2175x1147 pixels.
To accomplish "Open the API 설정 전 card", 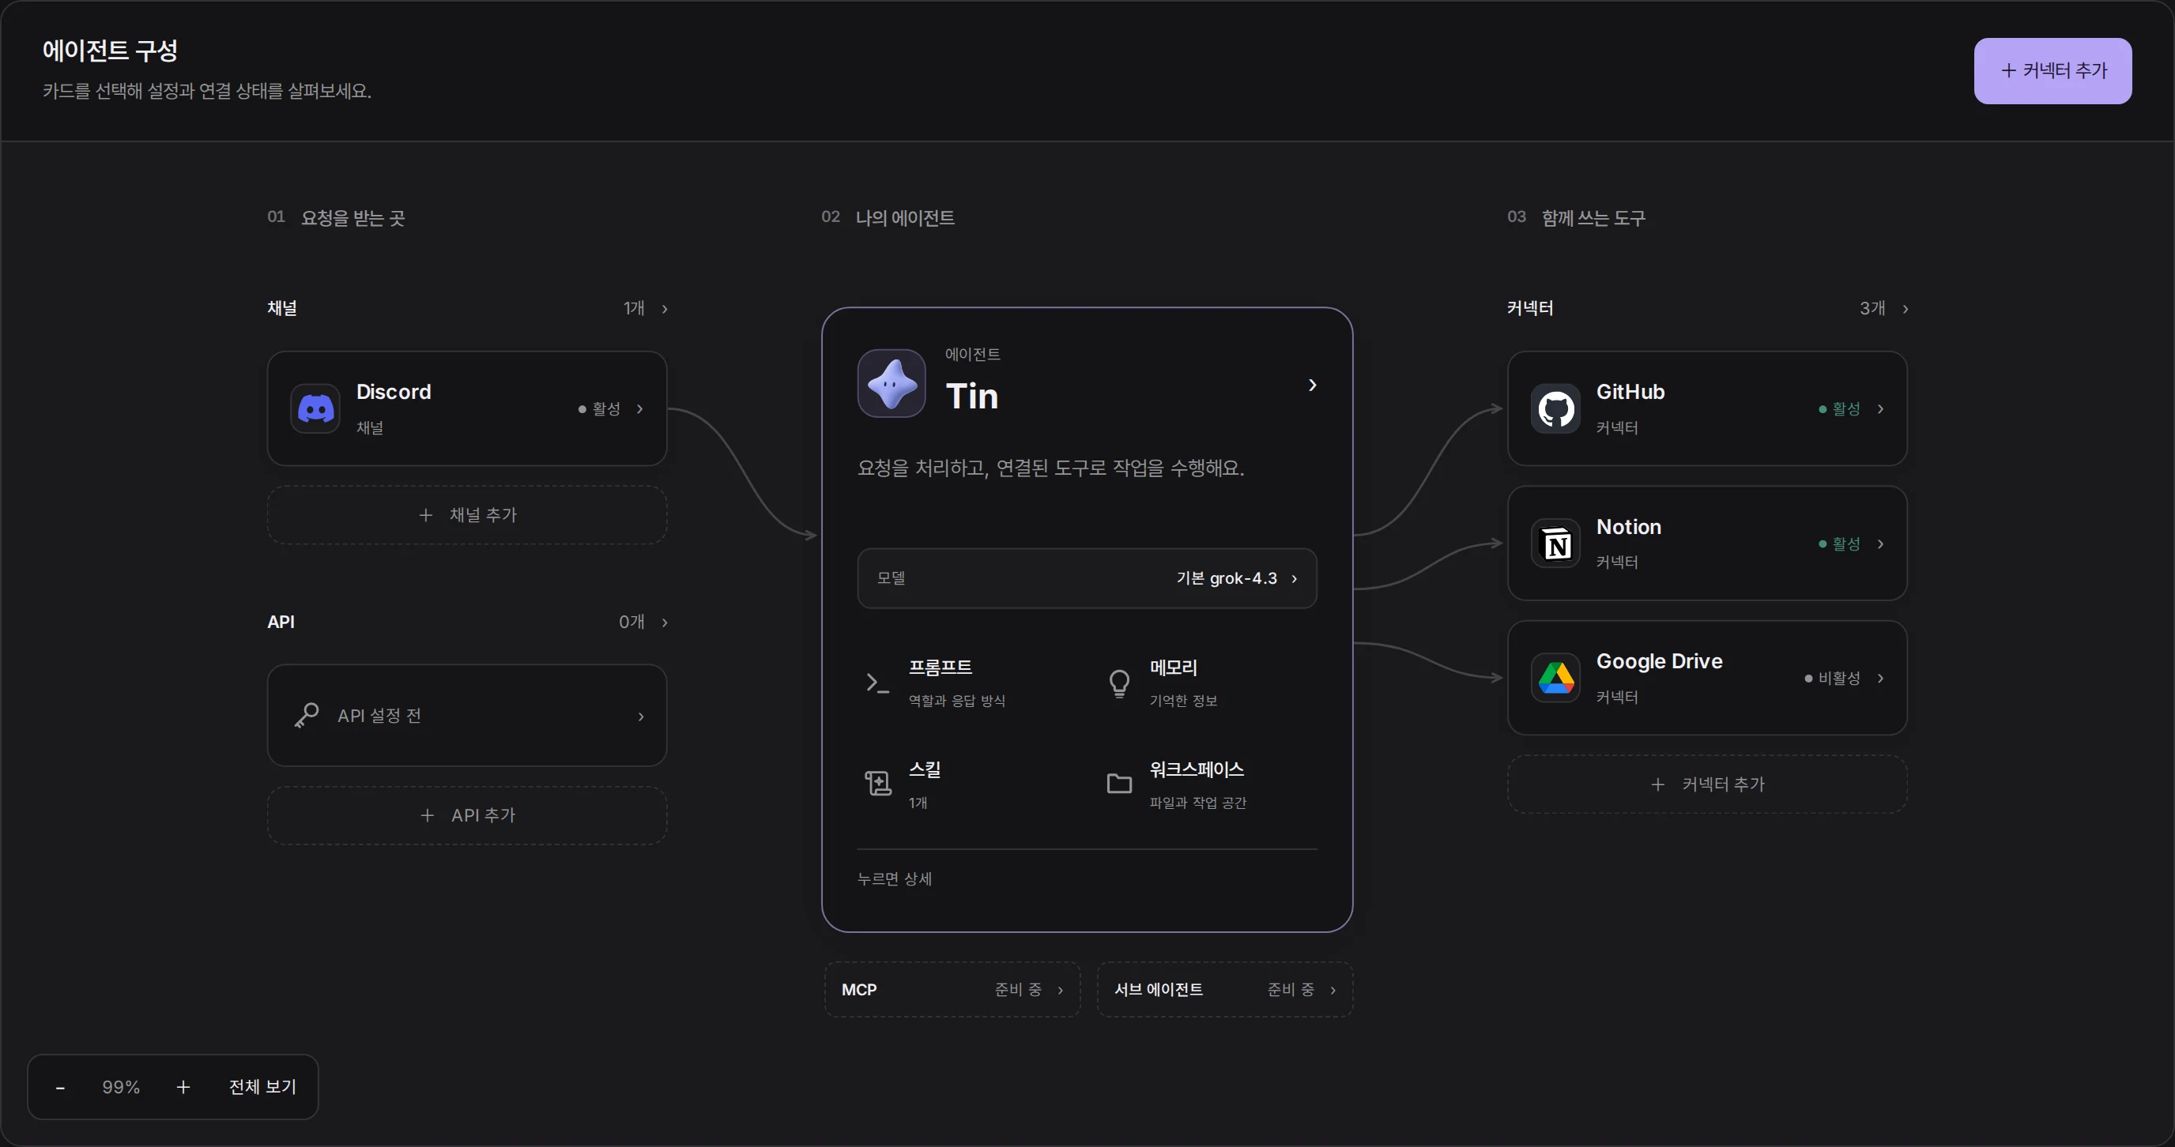I will [x=467, y=716].
